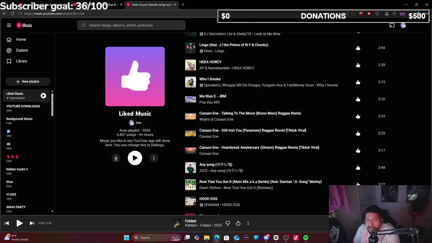The width and height of the screenshot is (432, 243).
Task: Click the Liked Music cover thumbnail
Action: tap(135, 77)
